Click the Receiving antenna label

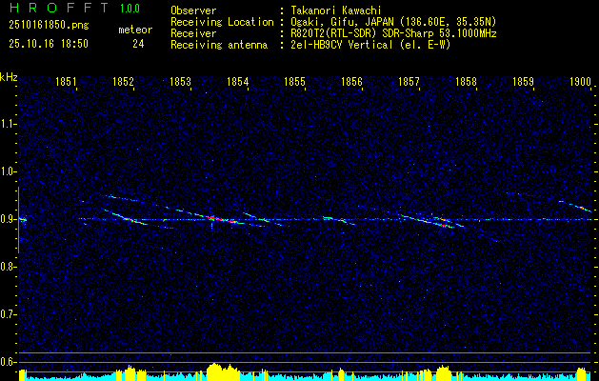point(219,45)
